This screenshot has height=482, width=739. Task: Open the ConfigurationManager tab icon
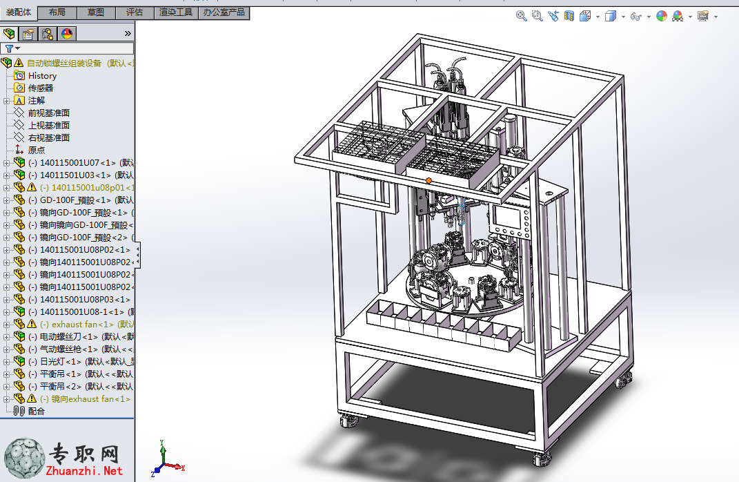coord(48,33)
